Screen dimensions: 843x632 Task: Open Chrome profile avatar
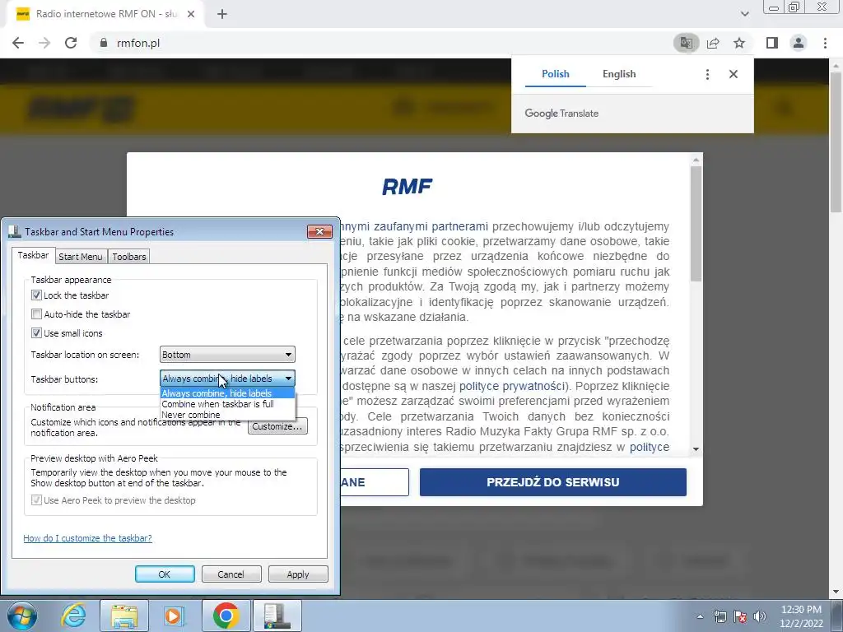coord(799,43)
